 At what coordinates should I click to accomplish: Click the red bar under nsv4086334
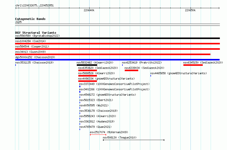coord(87,81)
